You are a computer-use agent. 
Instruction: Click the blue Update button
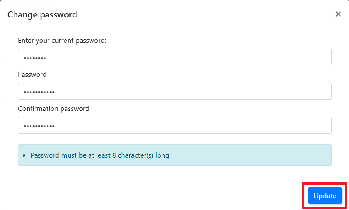coord(325,196)
